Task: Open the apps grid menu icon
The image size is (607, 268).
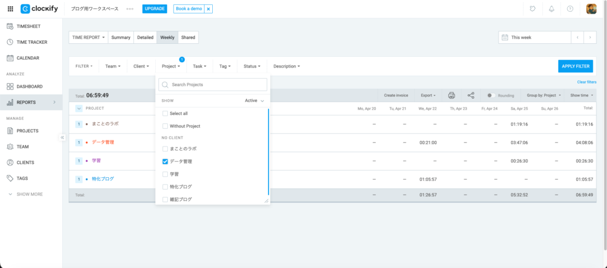Action: 10,9
